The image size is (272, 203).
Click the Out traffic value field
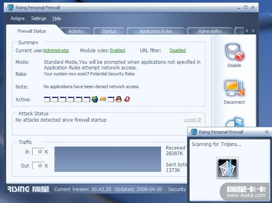click(38, 166)
